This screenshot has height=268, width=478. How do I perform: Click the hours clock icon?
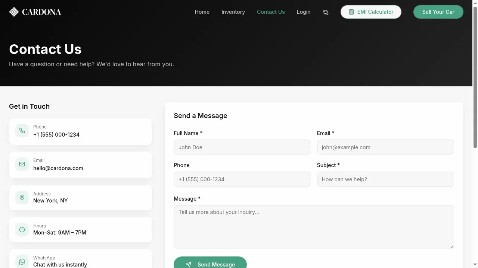click(x=22, y=230)
